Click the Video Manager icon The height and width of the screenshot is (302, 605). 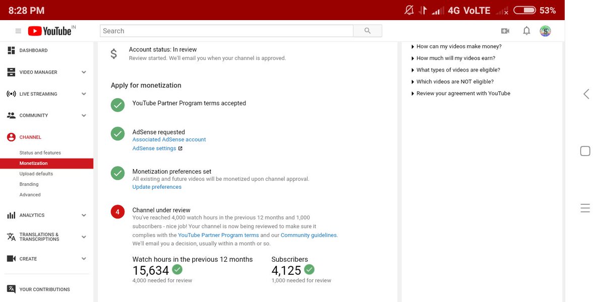point(11,72)
